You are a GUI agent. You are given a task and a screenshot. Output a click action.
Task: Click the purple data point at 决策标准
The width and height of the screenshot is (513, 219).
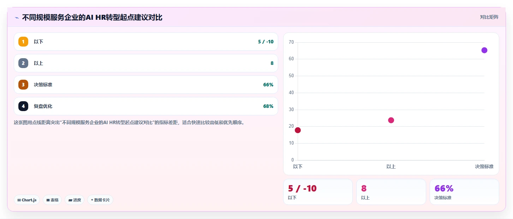(x=484, y=50)
